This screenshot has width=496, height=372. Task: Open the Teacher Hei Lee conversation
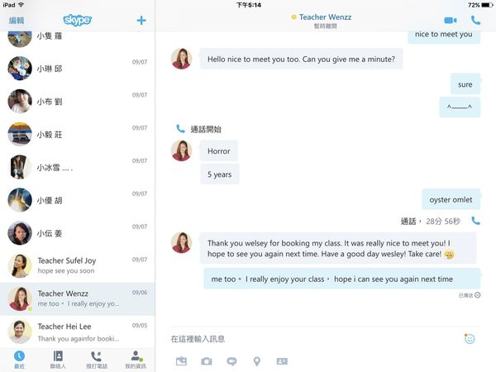tap(78, 331)
